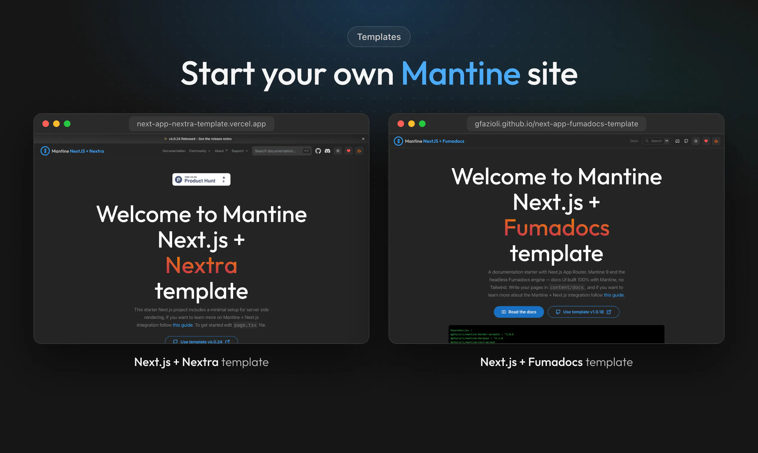758x453 pixels.
Task: Open GitHub icon in Fumadocs template header
Action: pos(686,141)
